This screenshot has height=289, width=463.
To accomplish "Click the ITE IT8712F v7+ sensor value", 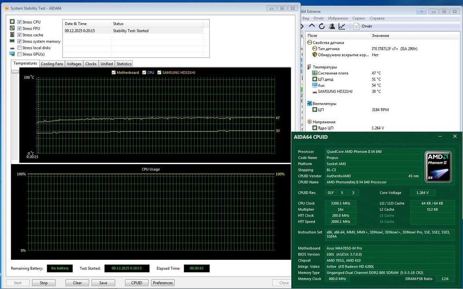I will [x=394, y=49].
